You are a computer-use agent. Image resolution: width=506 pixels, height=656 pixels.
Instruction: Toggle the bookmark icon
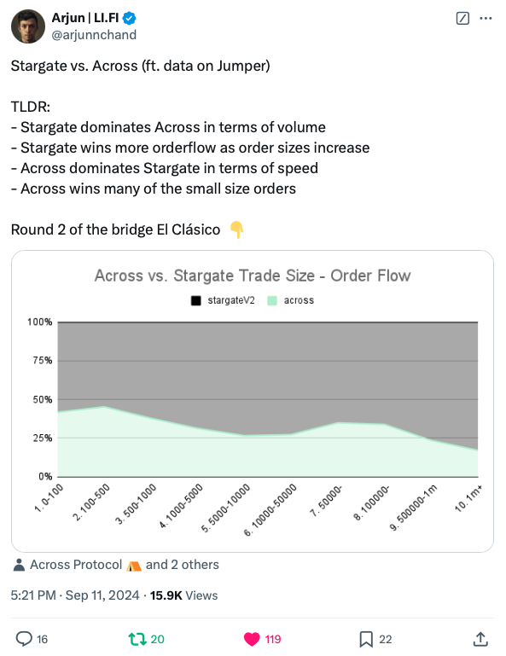[x=366, y=639]
